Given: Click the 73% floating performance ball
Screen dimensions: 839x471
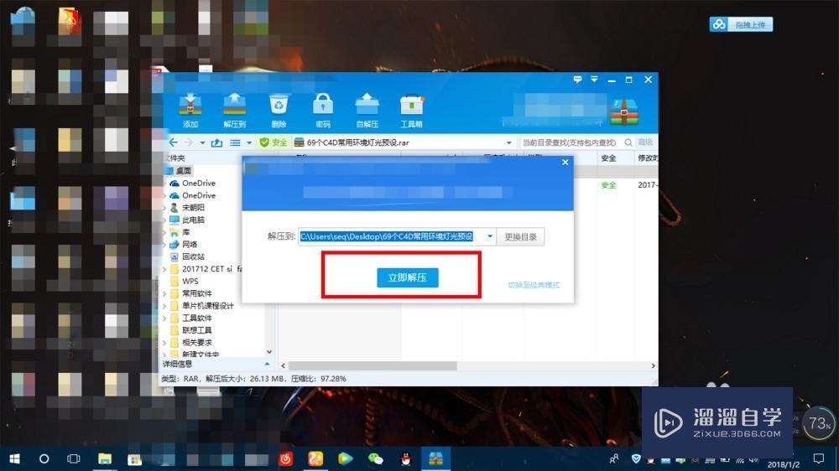Looking at the screenshot, I should pos(819,424).
